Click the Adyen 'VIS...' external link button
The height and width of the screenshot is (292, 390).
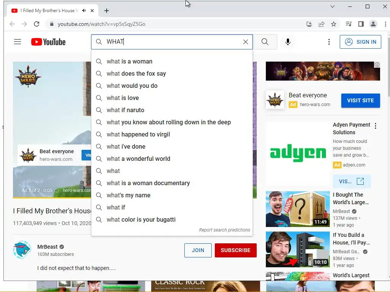click(352, 181)
